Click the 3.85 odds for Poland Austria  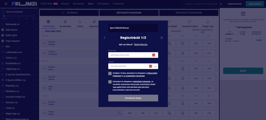point(130,113)
